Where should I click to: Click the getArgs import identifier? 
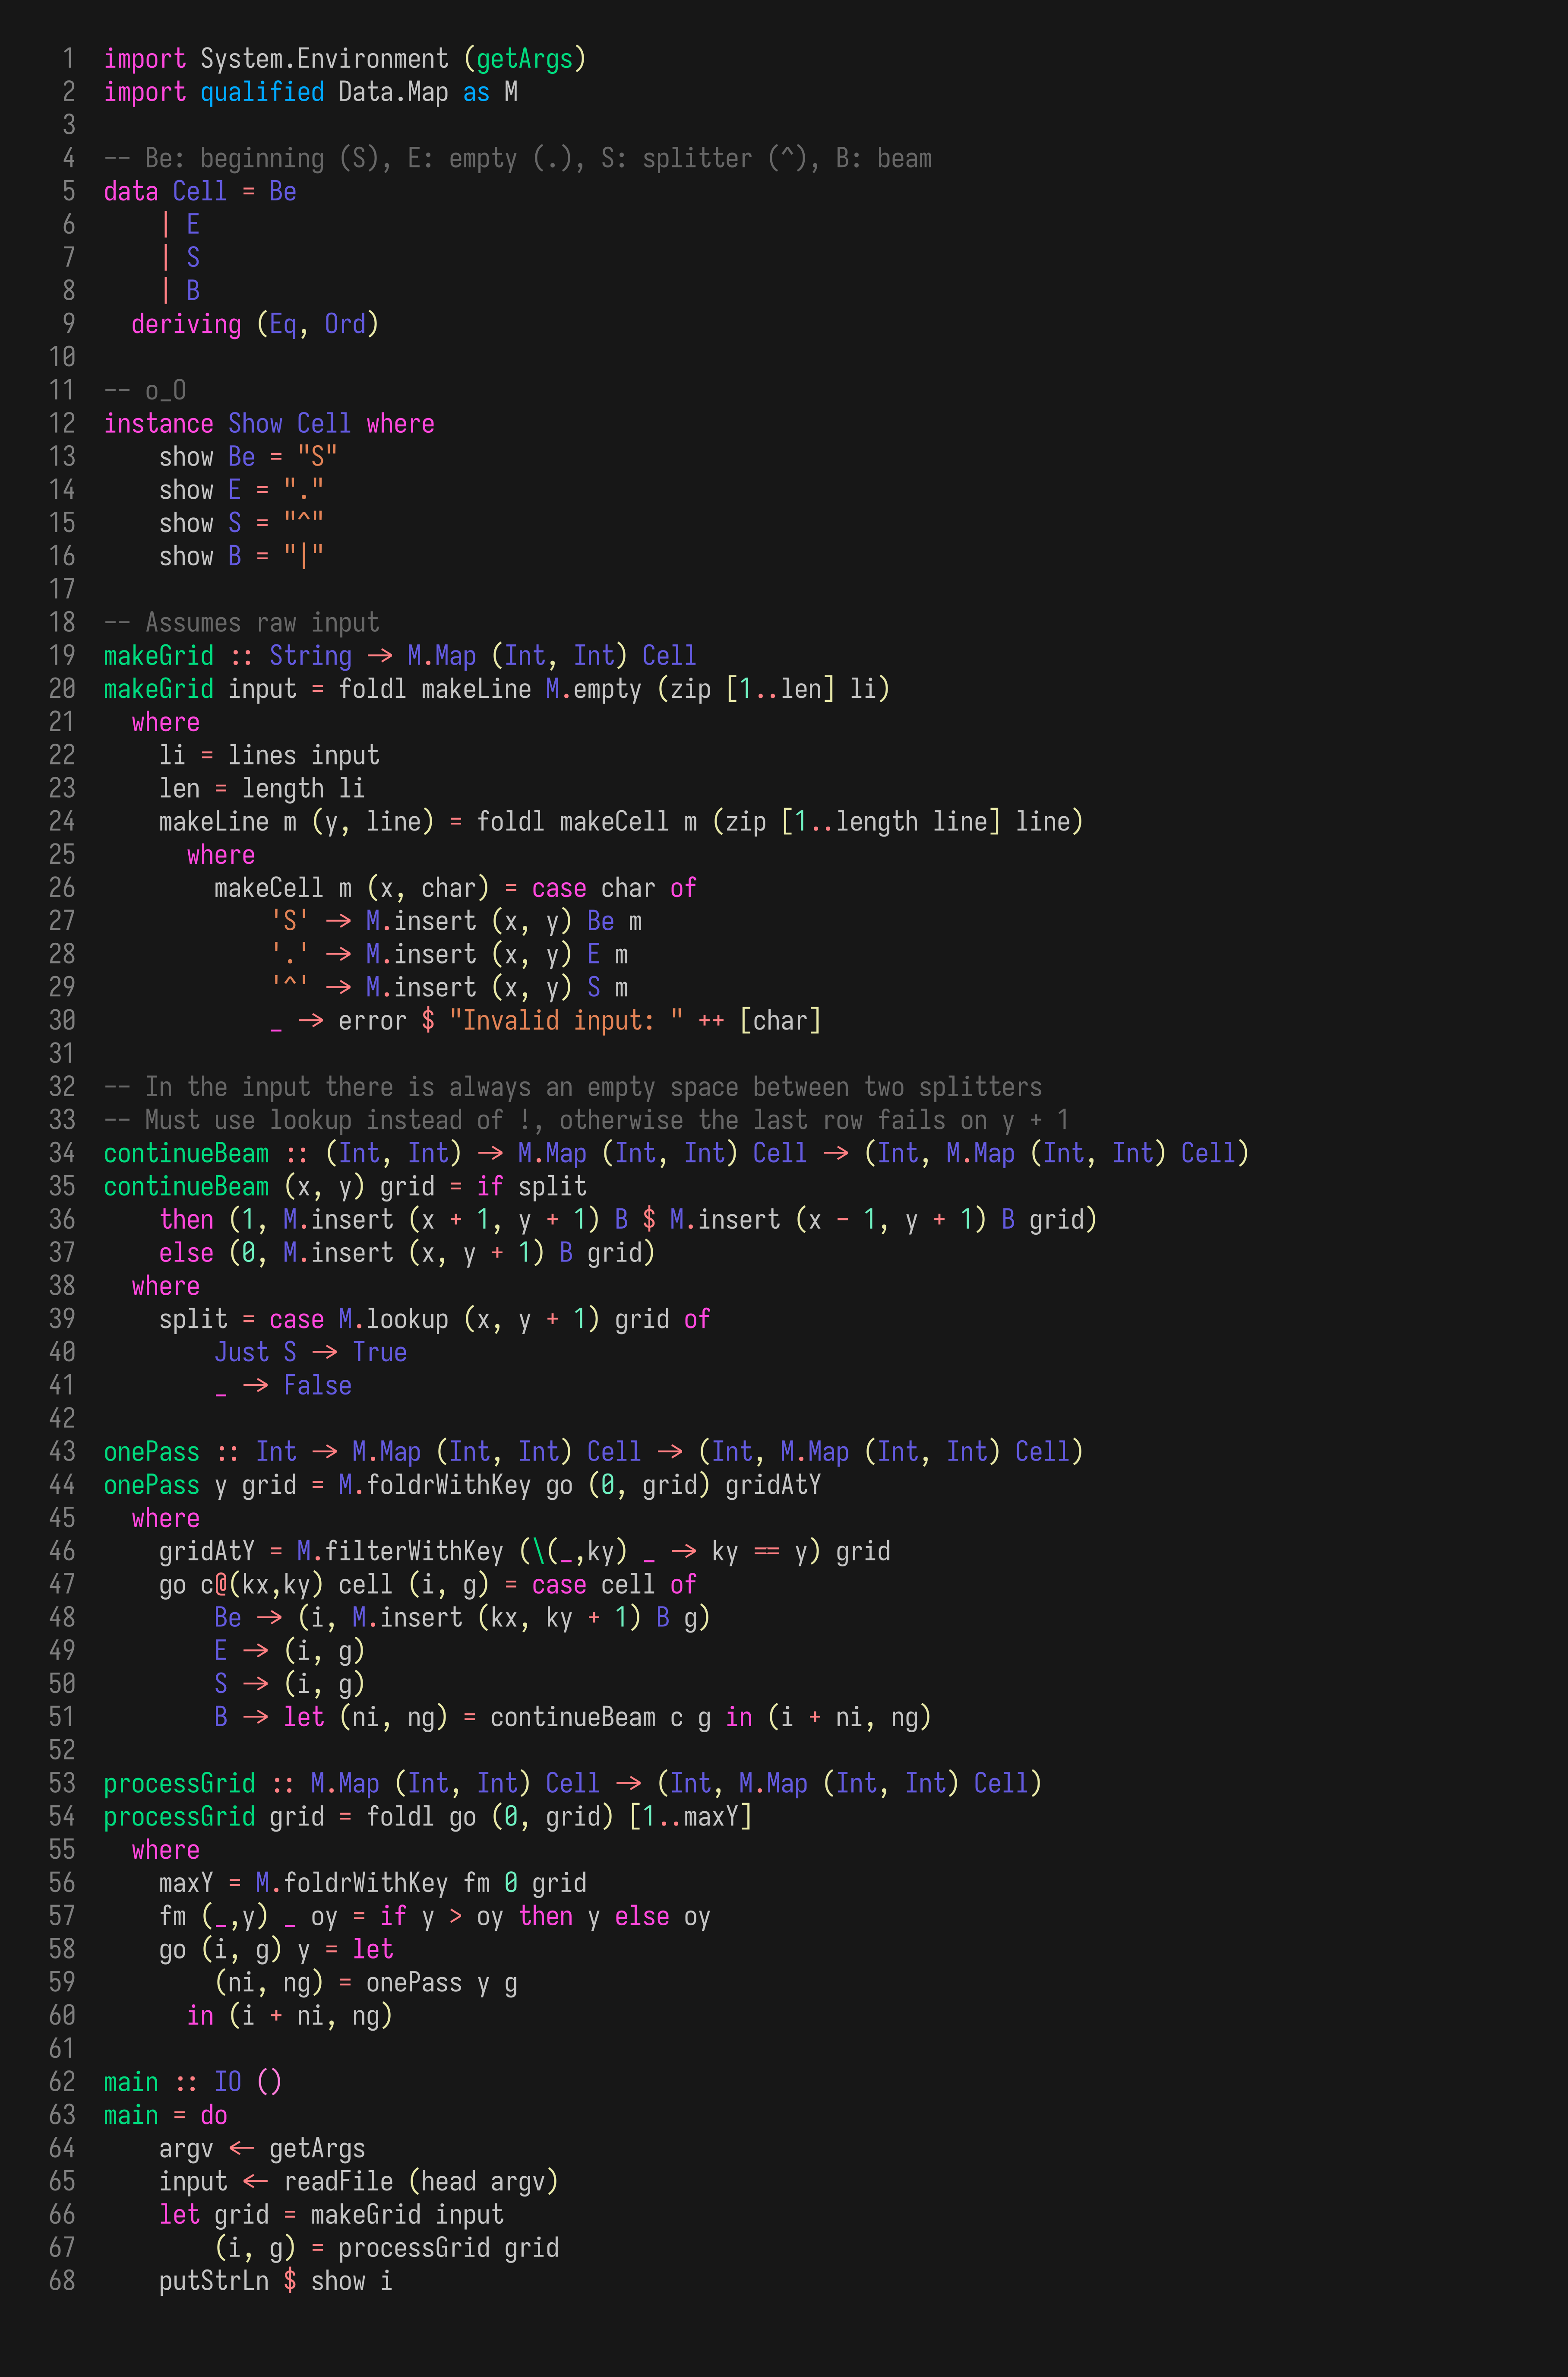(x=524, y=59)
